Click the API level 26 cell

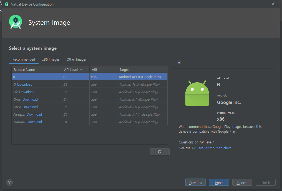tap(76, 107)
